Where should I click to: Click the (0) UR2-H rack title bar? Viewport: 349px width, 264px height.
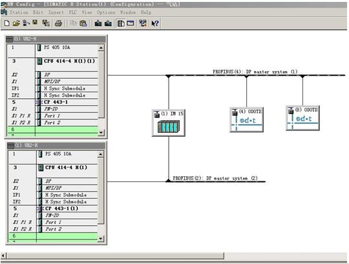pyautogui.click(x=56, y=39)
